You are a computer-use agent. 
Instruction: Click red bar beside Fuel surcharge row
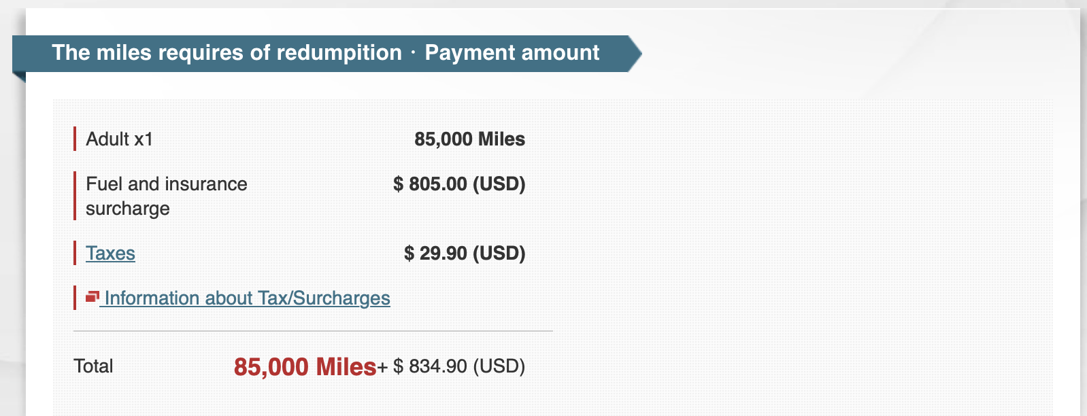pyautogui.click(x=74, y=196)
